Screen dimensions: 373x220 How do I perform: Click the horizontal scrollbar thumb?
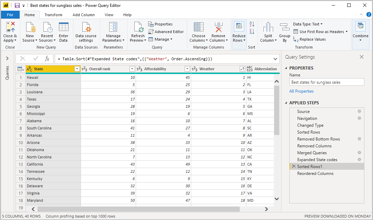coord(138,209)
